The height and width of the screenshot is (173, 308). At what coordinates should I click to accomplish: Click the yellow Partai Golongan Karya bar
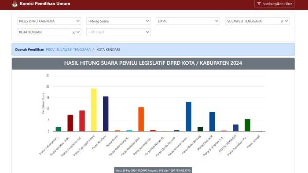tap(94, 110)
